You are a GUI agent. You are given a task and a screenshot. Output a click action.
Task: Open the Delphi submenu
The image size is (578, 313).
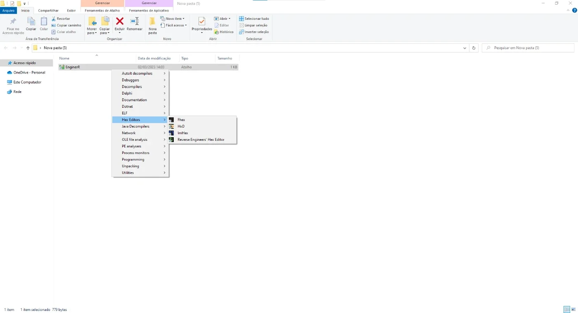(x=140, y=93)
